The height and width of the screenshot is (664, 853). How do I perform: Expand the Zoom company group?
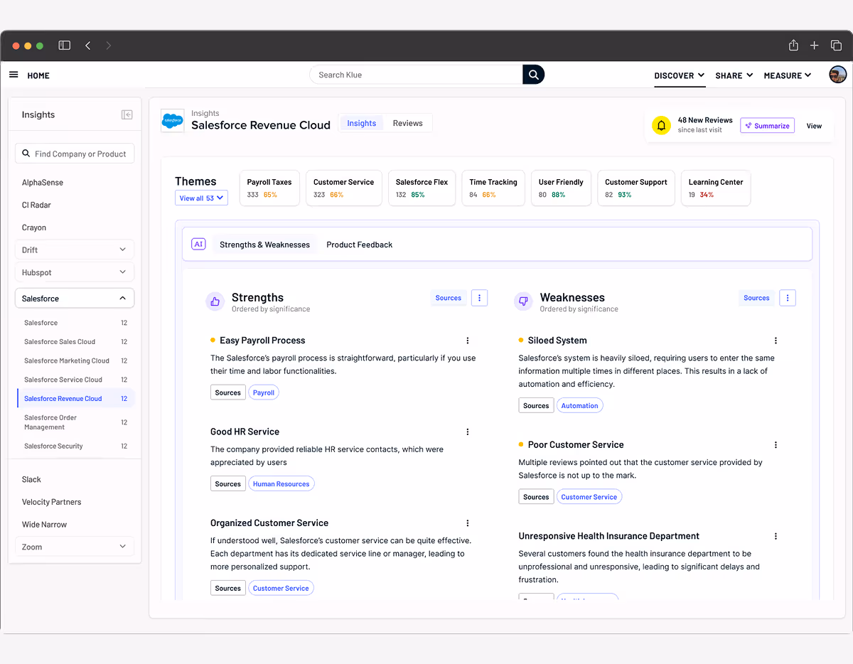click(75, 547)
